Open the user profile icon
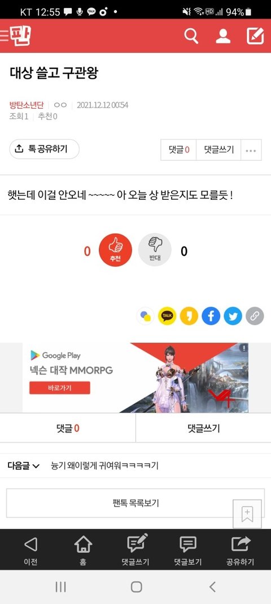The height and width of the screenshot is (604, 271). pyautogui.click(x=223, y=36)
